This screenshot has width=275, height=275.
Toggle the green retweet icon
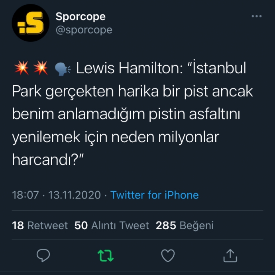(x=106, y=255)
